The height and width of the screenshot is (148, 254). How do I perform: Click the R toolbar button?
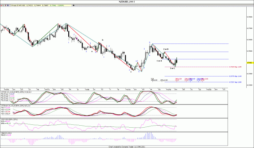pos(8,5)
